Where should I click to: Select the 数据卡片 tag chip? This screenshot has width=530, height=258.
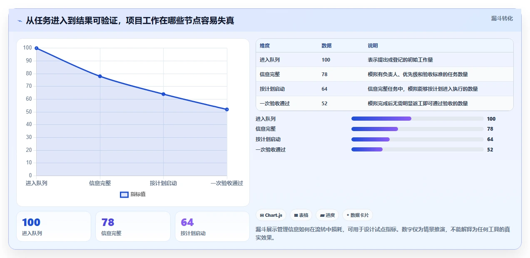[x=358, y=215]
